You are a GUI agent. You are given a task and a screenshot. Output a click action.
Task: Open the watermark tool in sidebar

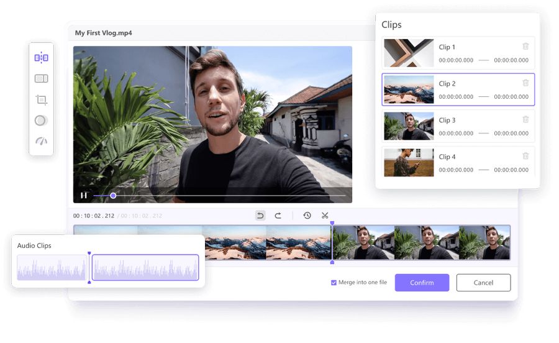point(41,79)
